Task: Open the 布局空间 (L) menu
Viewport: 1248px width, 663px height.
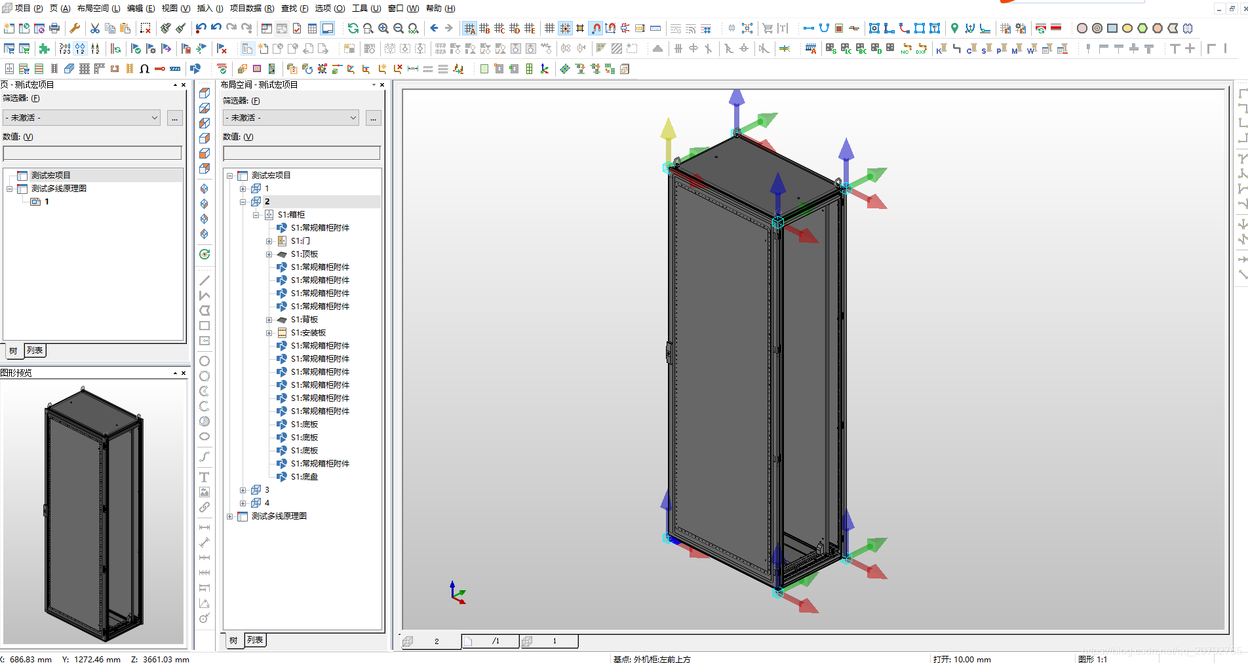Action: coord(98,9)
